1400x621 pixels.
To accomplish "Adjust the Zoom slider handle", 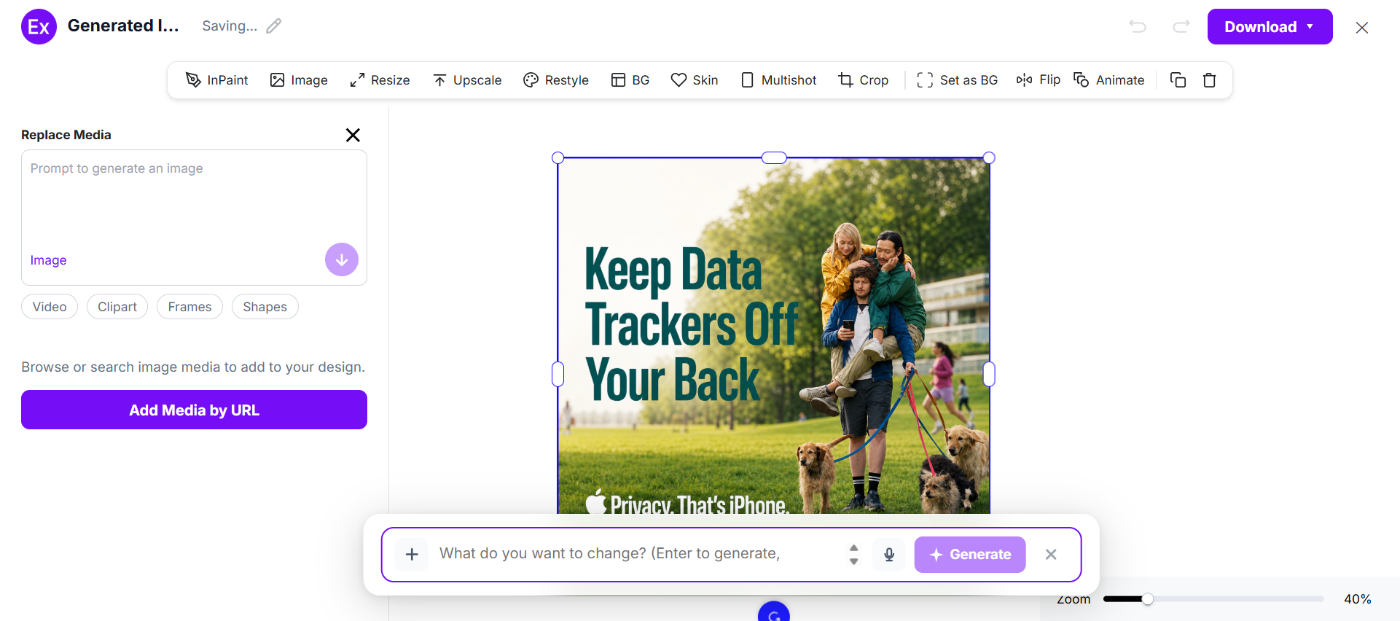I will tap(1147, 599).
